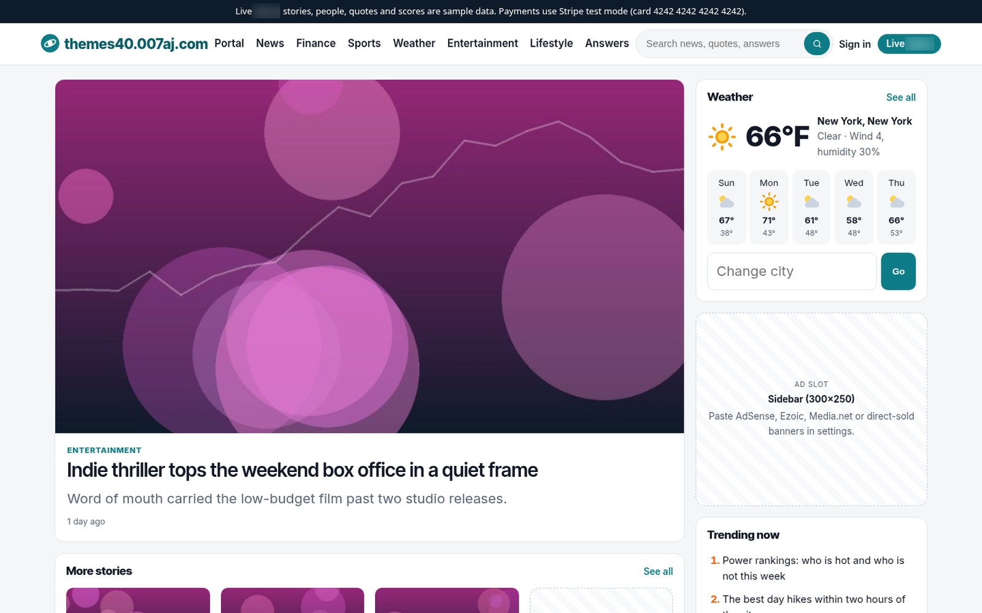Select the Wednesday forecast cloud icon

pos(854,202)
